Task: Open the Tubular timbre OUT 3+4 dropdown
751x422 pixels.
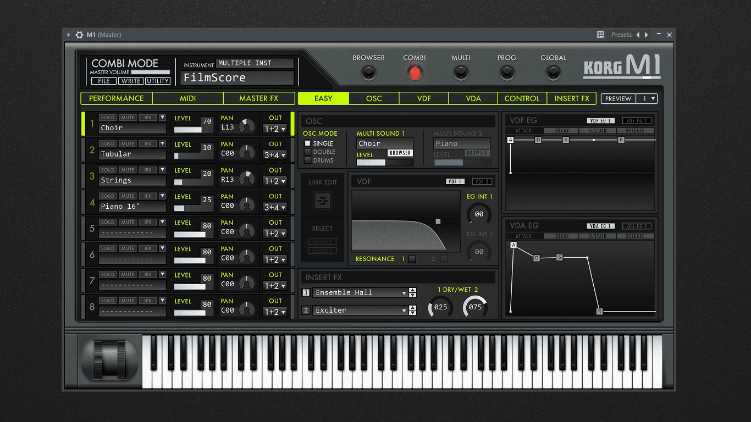Action: coord(275,155)
